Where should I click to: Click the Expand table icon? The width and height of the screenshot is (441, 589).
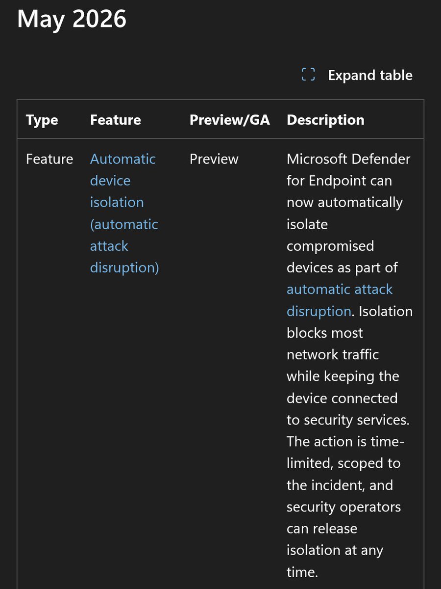pos(308,75)
